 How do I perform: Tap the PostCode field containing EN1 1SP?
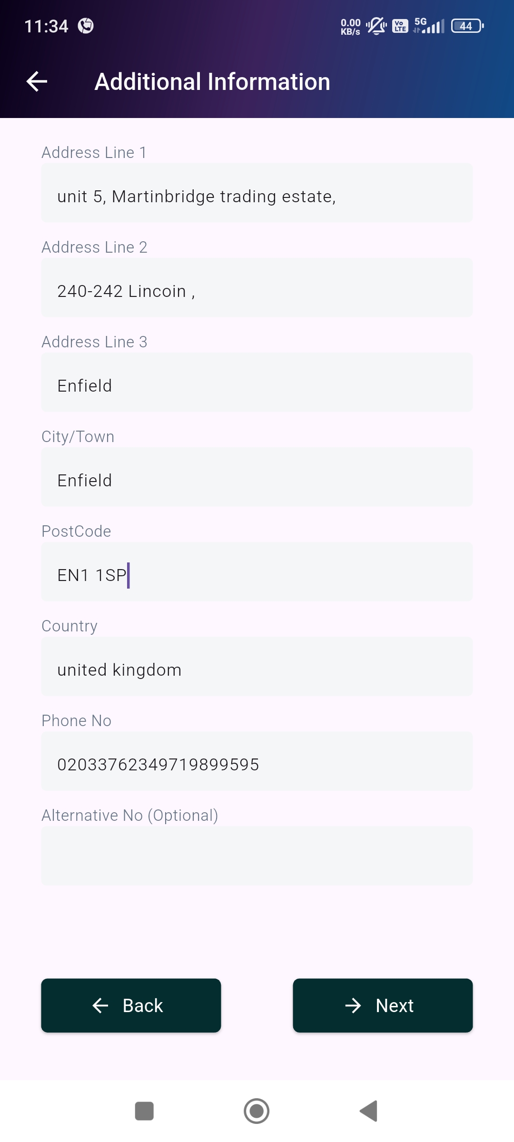click(257, 572)
